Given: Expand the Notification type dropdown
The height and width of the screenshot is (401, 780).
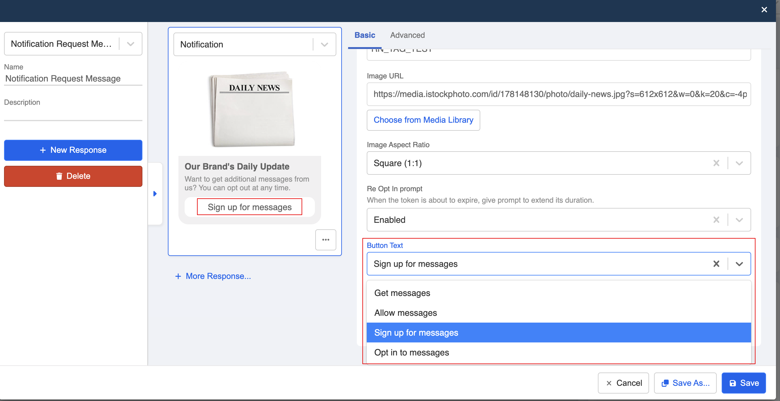Looking at the screenshot, I should [324, 44].
